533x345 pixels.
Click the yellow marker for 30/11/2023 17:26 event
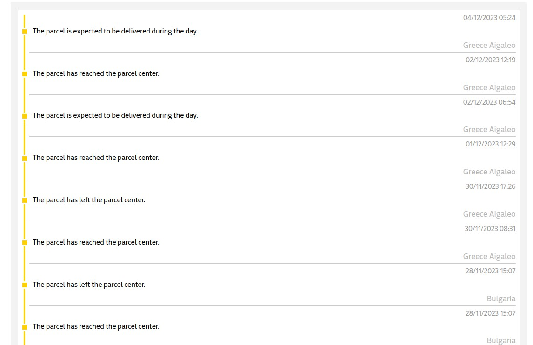[x=25, y=200]
